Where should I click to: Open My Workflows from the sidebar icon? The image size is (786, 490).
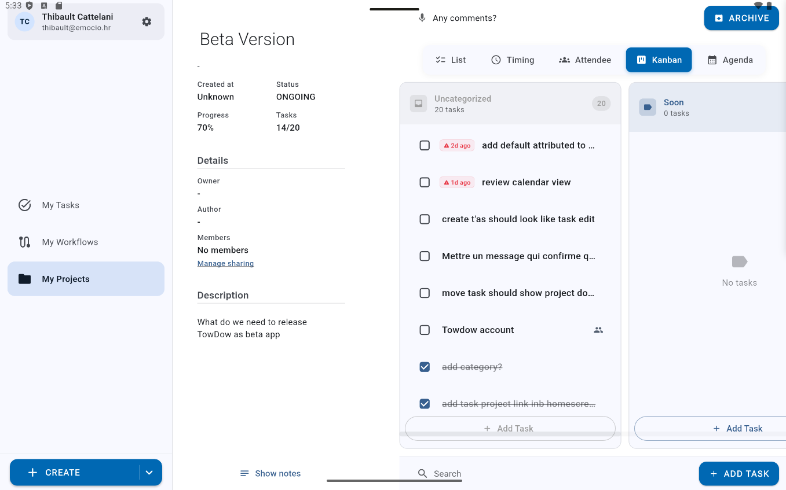coord(24,242)
